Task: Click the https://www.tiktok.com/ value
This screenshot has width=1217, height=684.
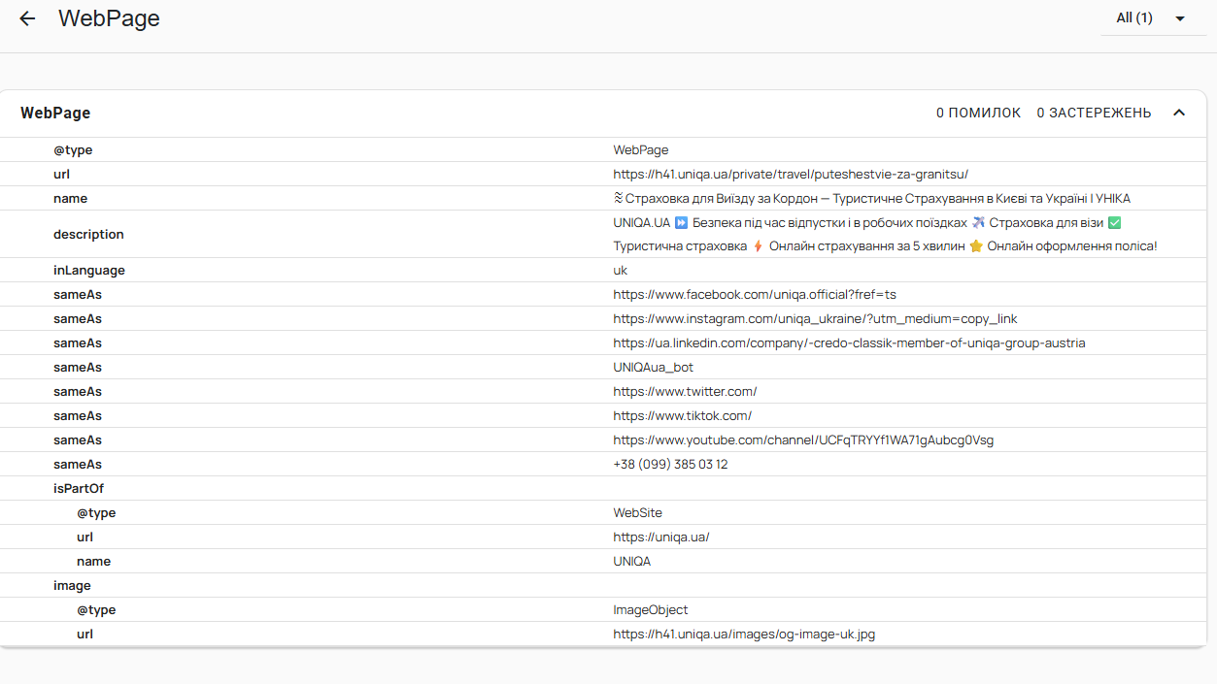Action: coord(682,416)
